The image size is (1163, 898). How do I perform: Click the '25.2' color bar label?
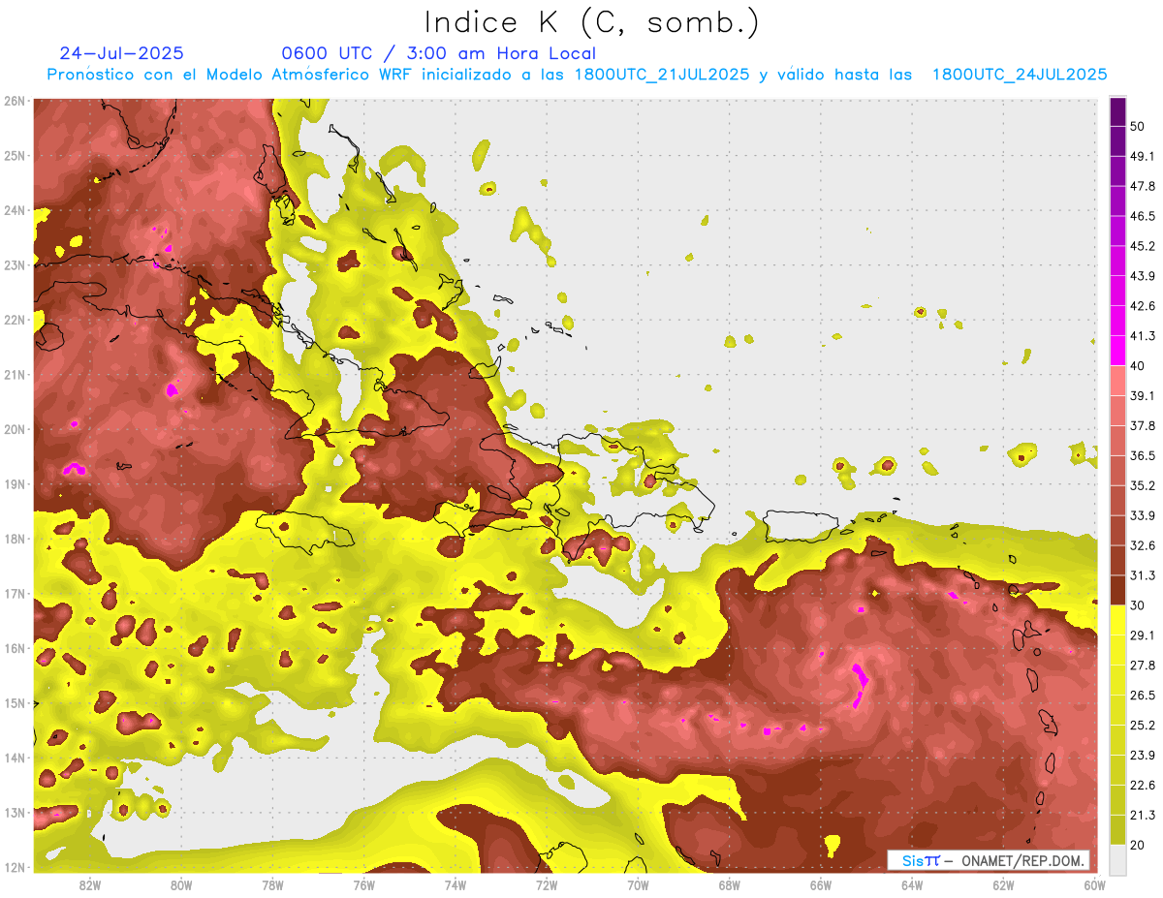tap(1142, 726)
